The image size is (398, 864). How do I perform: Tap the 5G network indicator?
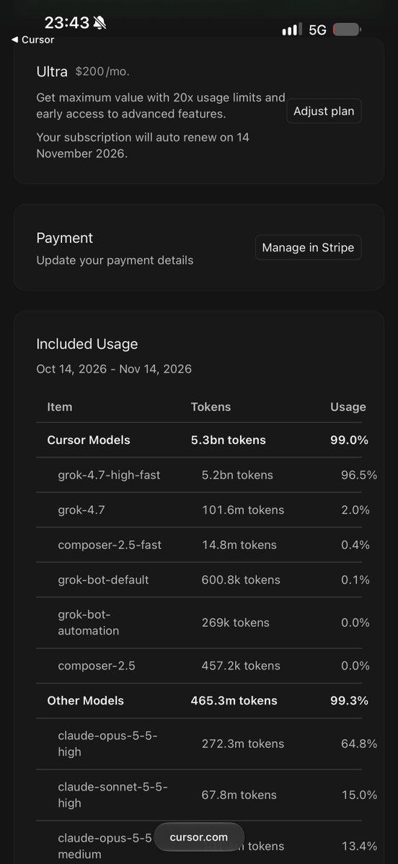pos(317,30)
